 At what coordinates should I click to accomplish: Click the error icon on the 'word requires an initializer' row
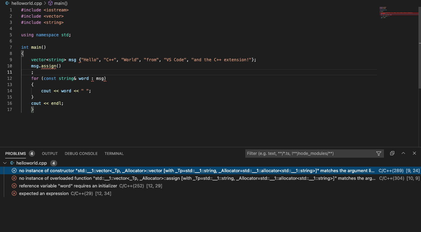click(14, 186)
